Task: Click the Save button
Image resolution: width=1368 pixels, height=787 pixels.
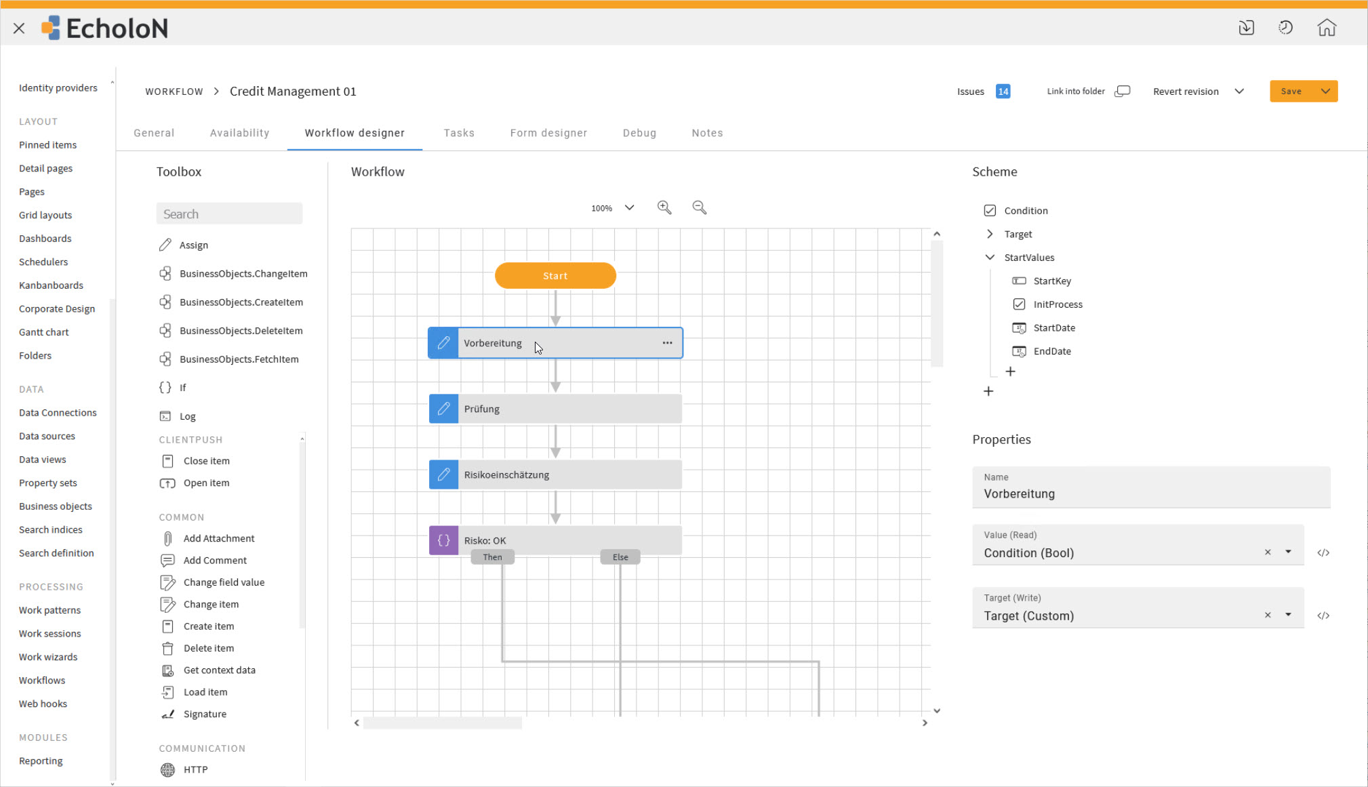Action: coord(1291,91)
